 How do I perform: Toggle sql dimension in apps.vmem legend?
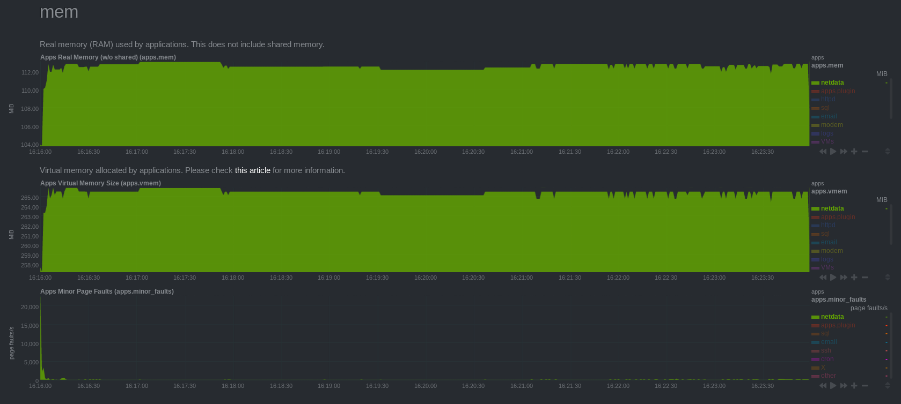825,234
